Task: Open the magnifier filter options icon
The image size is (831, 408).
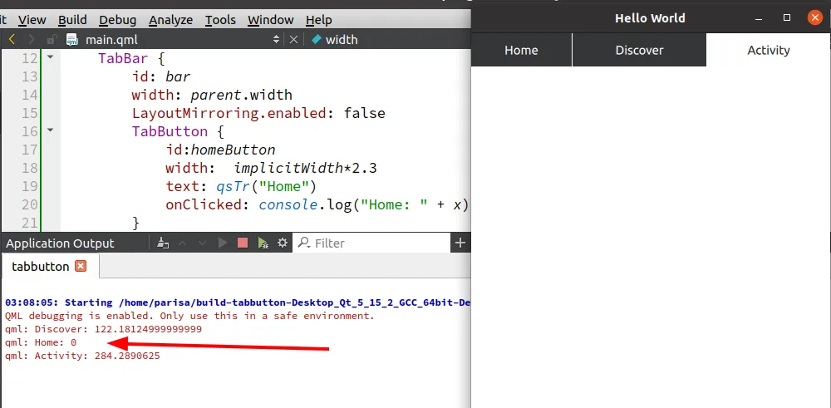Action: pos(304,243)
